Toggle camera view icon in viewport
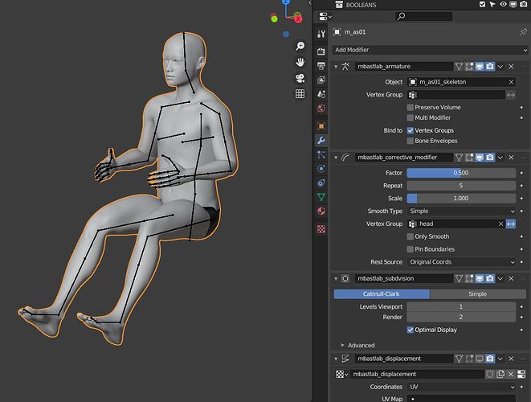 (x=300, y=78)
